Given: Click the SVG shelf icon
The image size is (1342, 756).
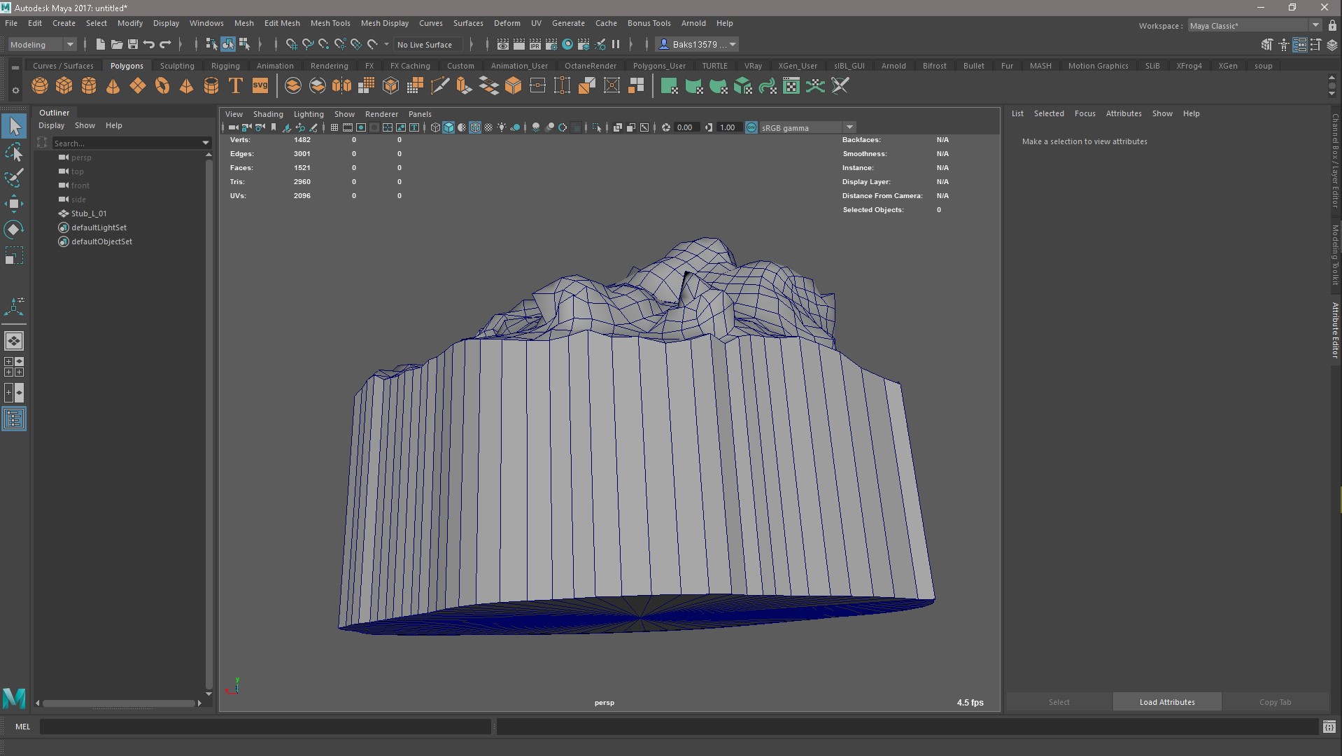Looking at the screenshot, I should click(260, 86).
